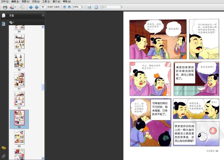Open the collaborate icon's dropdown arrow
This screenshot has width=224, height=160.
coord(15,7)
